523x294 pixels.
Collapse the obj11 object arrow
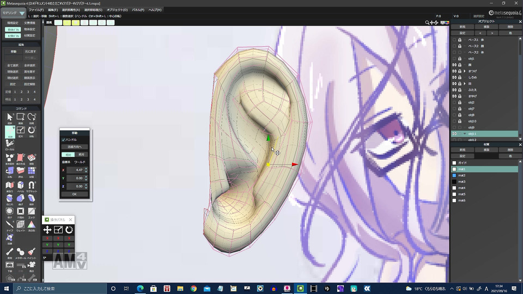(465, 134)
